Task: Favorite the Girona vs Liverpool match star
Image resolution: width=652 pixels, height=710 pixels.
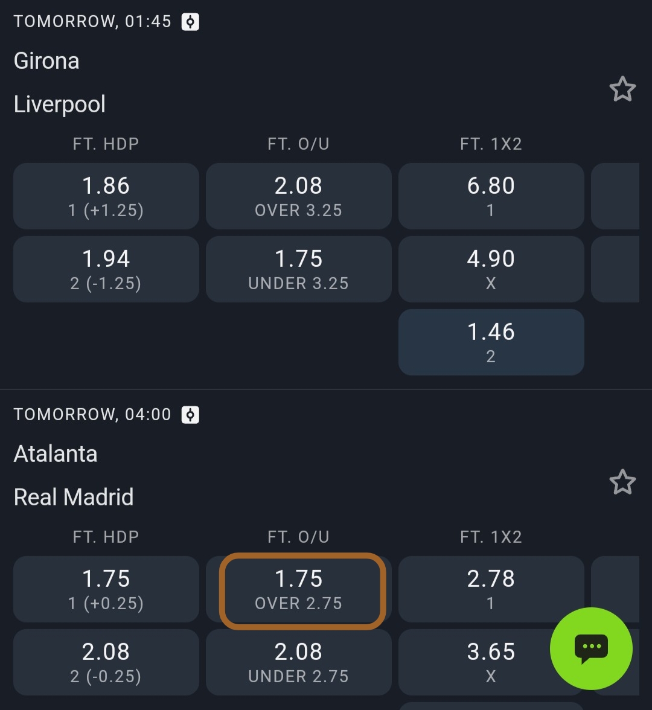Action: (622, 90)
